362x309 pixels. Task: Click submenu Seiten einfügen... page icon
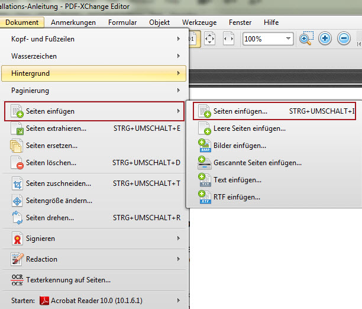point(205,111)
